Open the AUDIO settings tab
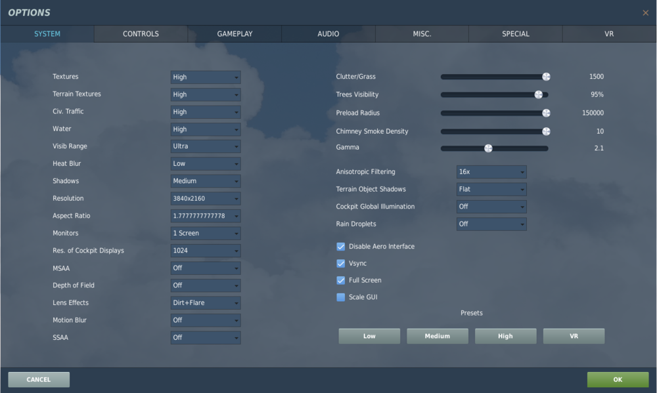The width and height of the screenshot is (657, 393). point(328,33)
